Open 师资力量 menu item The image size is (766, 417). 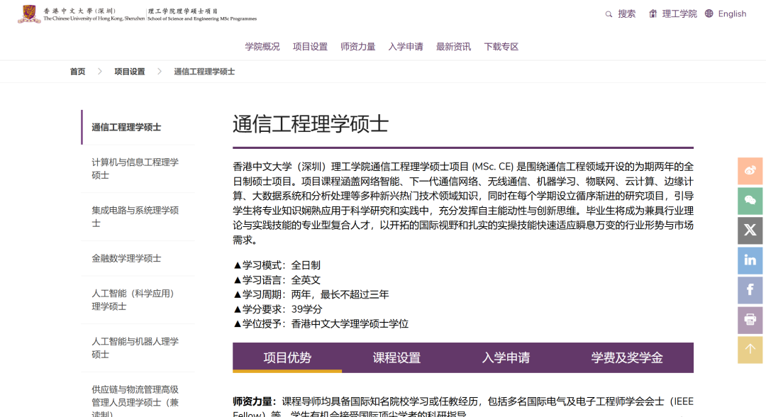point(358,46)
